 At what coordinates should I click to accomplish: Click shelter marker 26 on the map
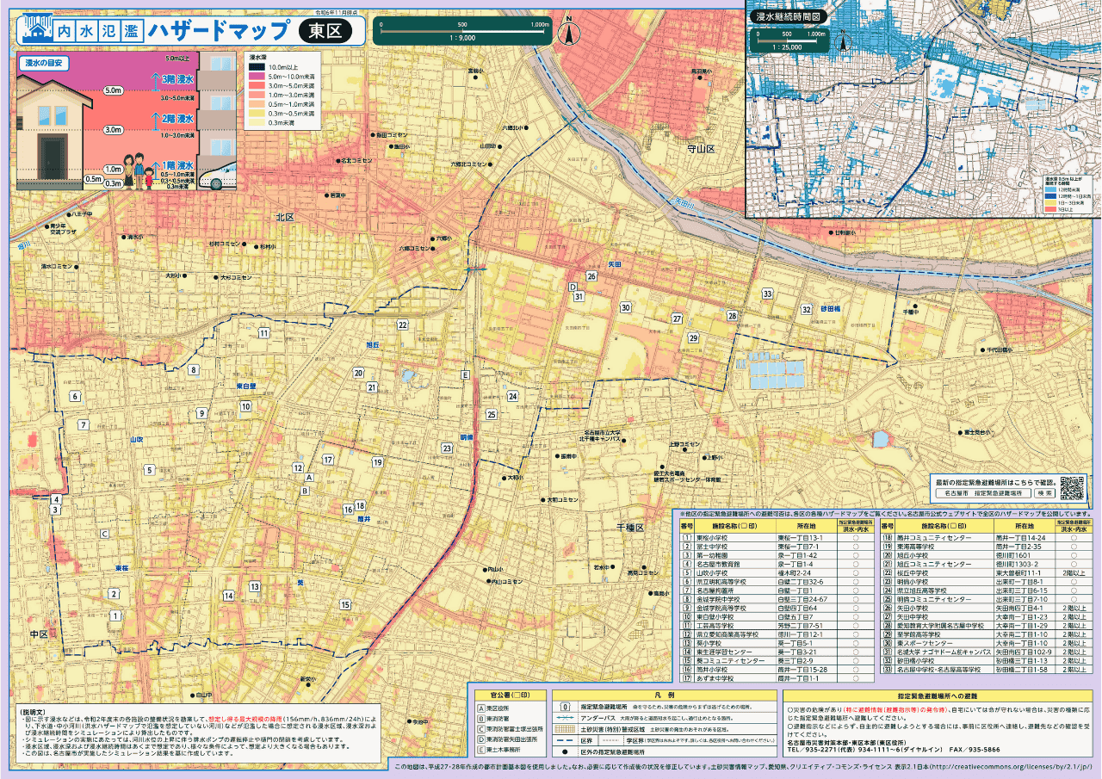[591, 276]
